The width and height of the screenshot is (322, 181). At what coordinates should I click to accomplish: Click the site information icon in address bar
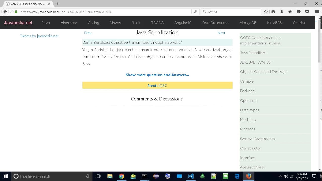click(12, 12)
